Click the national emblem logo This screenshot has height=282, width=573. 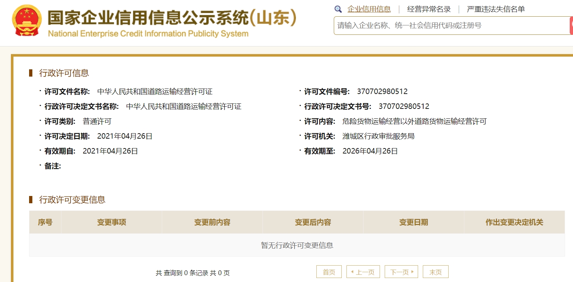click(x=27, y=20)
